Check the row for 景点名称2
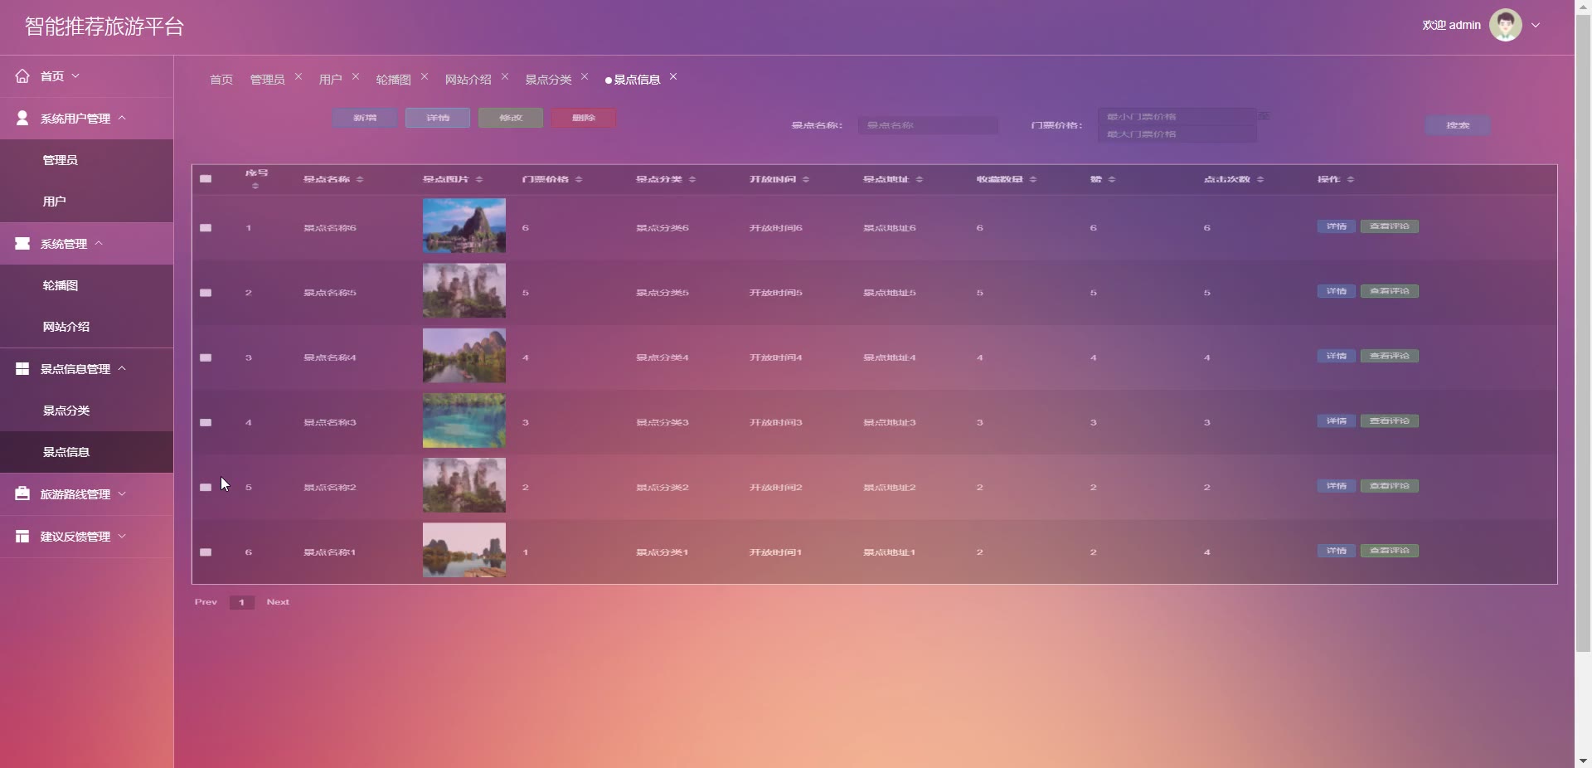The height and width of the screenshot is (768, 1592). click(x=206, y=487)
